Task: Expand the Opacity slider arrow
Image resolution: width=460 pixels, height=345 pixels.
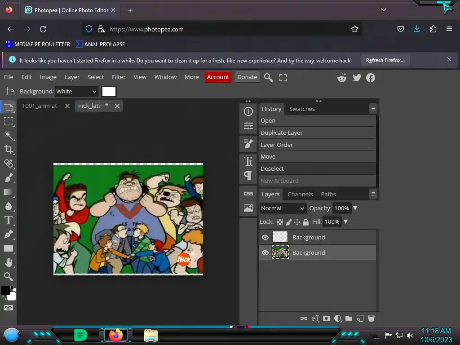Action: [355, 208]
